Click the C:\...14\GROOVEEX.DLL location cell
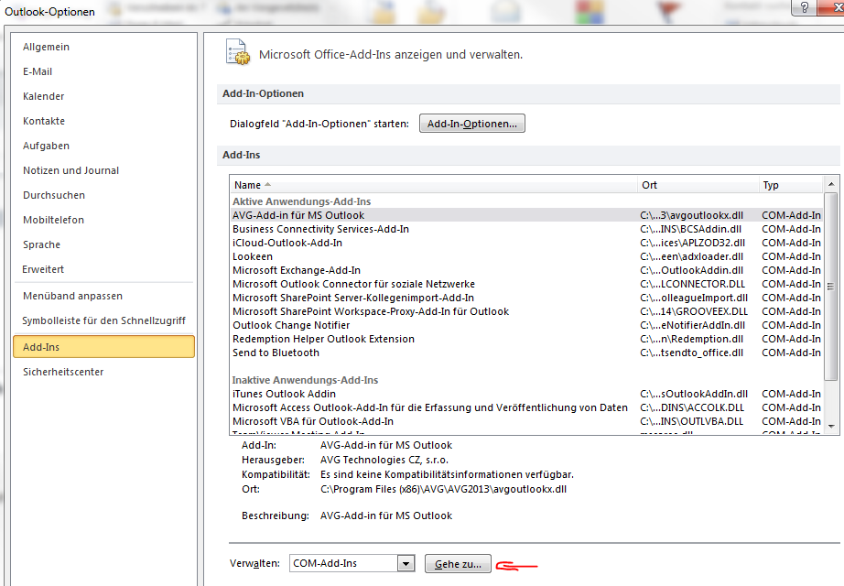844x586 pixels. click(694, 311)
